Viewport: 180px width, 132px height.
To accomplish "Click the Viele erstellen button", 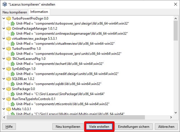I will point(99,127).
